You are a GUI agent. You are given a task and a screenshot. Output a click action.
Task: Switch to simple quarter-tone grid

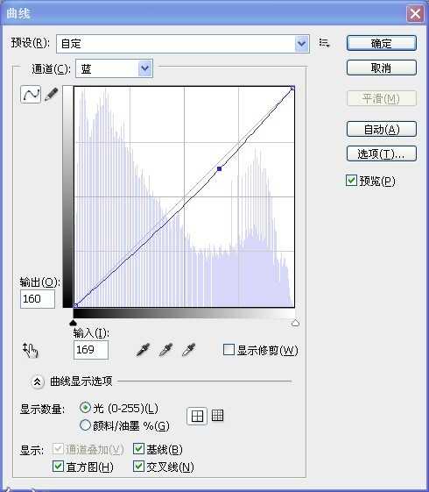(x=197, y=417)
